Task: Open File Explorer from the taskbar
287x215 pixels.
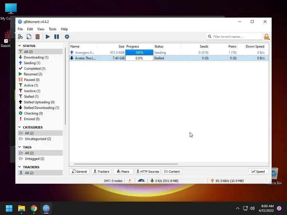Action: pyautogui.click(x=21, y=208)
